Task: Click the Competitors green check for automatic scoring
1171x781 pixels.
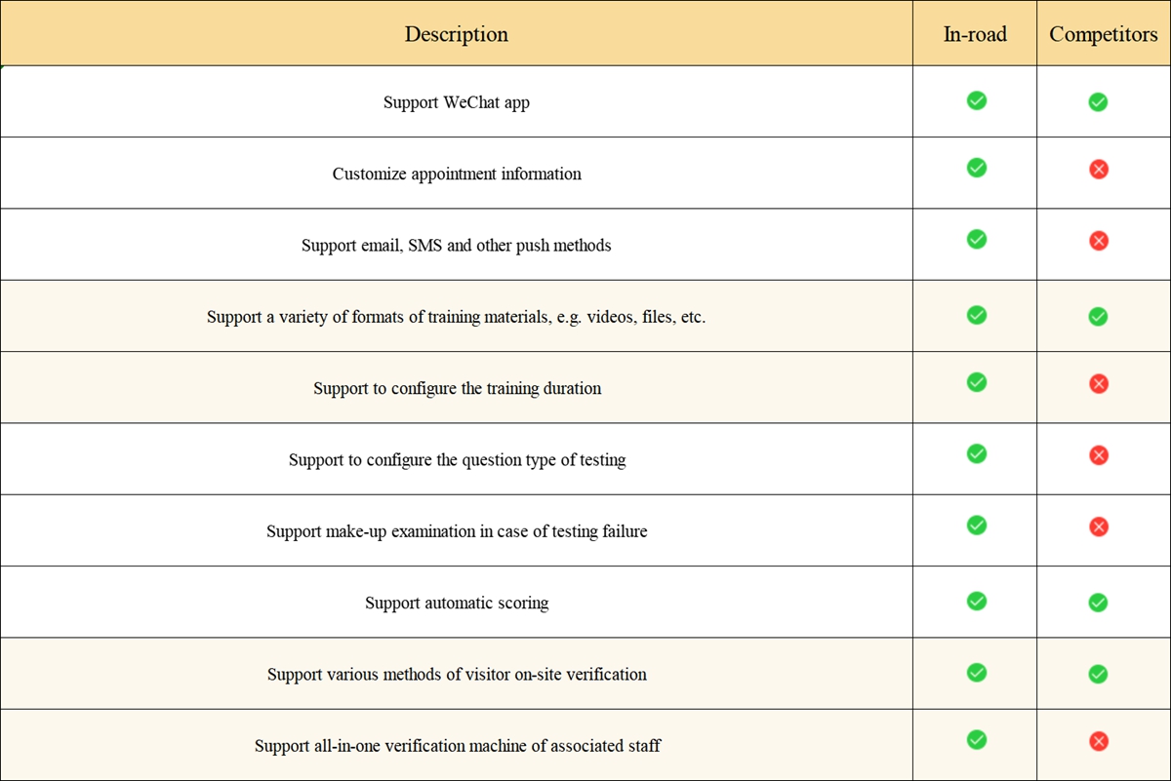Action: tap(1098, 603)
